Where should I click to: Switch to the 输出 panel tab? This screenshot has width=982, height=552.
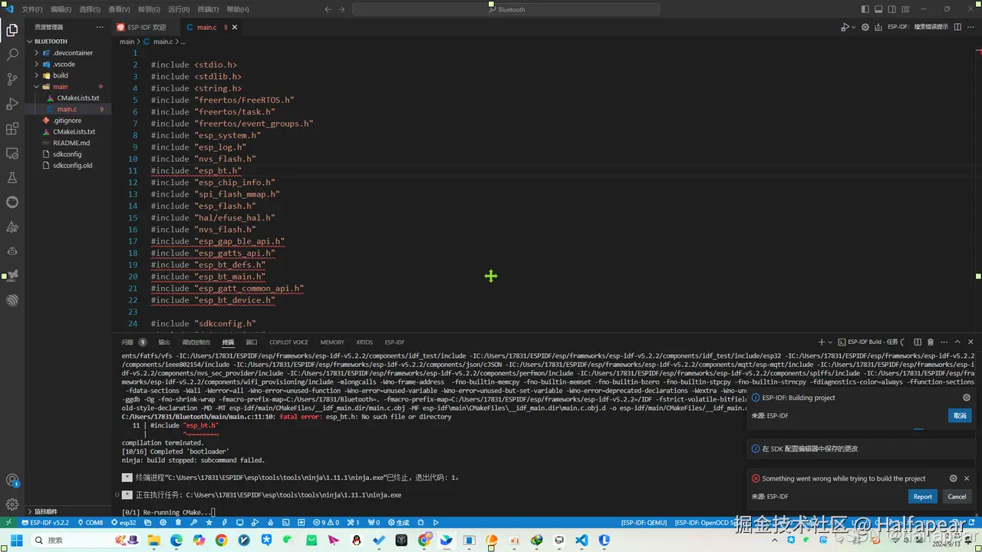click(x=164, y=342)
